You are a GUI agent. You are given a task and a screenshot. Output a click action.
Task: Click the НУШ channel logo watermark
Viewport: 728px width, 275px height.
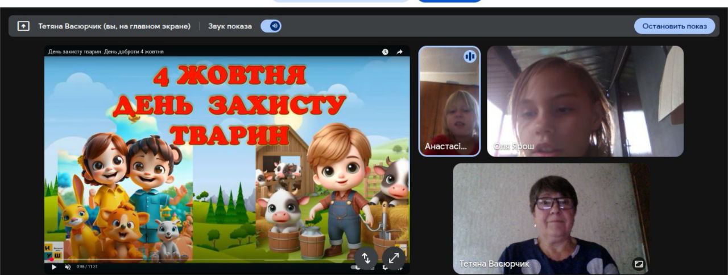(x=53, y=249)
